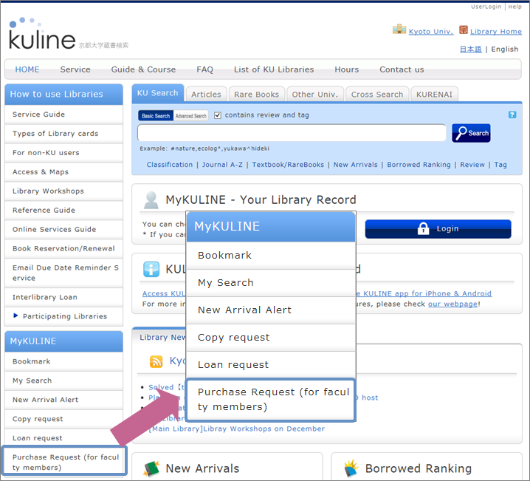The height and width of the screenshot is (481, 530).
Task: Select Advanced Search mode
Action: (x=191, y=116)
